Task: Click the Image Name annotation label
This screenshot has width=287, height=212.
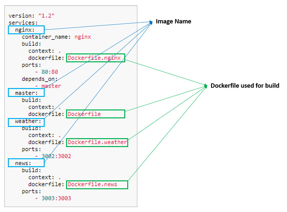Action: click(174, 21)
